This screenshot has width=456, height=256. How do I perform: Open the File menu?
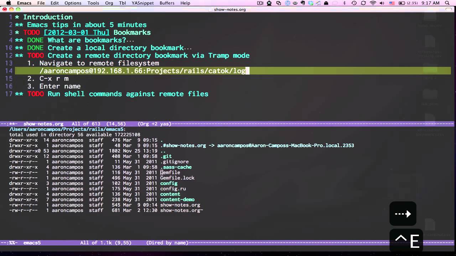tap(41, 3)
